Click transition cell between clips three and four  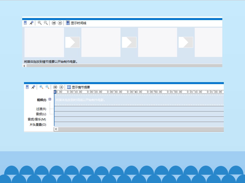[186, 42]
